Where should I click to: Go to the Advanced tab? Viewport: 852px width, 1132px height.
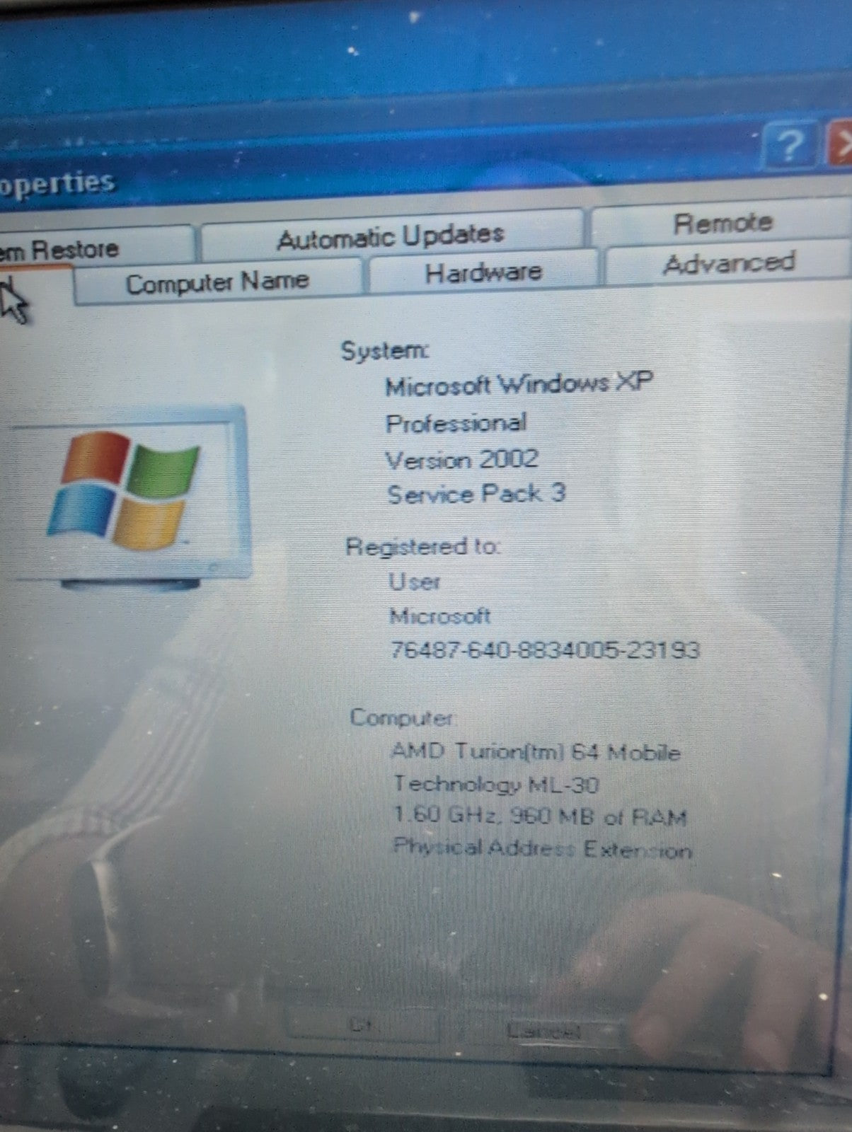click(729, 263)
